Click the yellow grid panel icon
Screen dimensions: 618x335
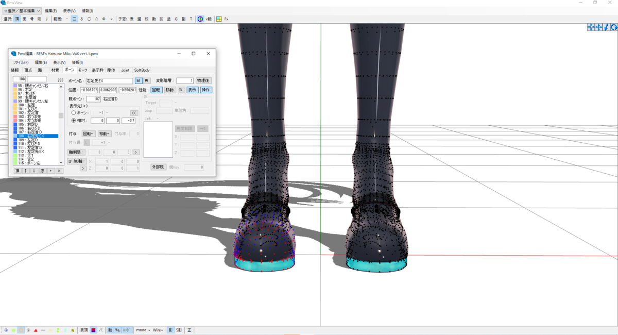point(219,19)
